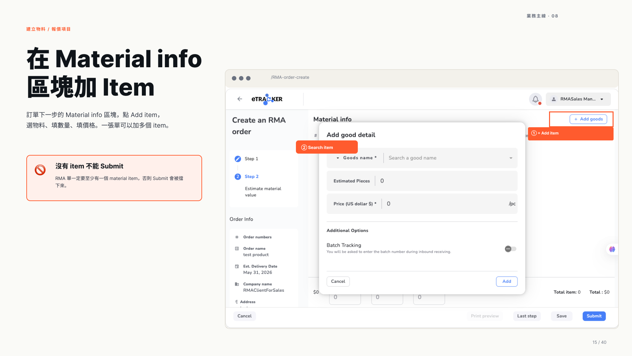Screen dimensions: 632x356
Task: Click the Save button
Action: point(562,316)
